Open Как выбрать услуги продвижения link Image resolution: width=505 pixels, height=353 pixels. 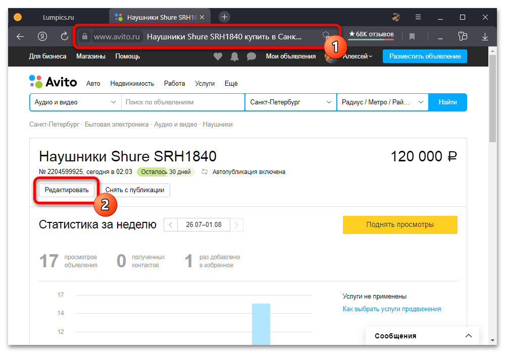[x=392, y=309]
